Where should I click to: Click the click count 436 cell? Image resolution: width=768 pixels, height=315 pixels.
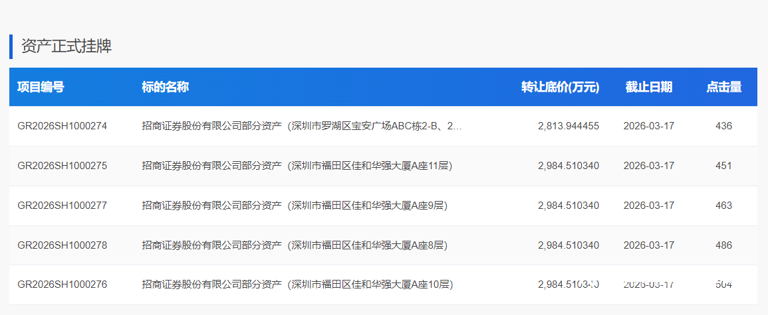[723, 126]
